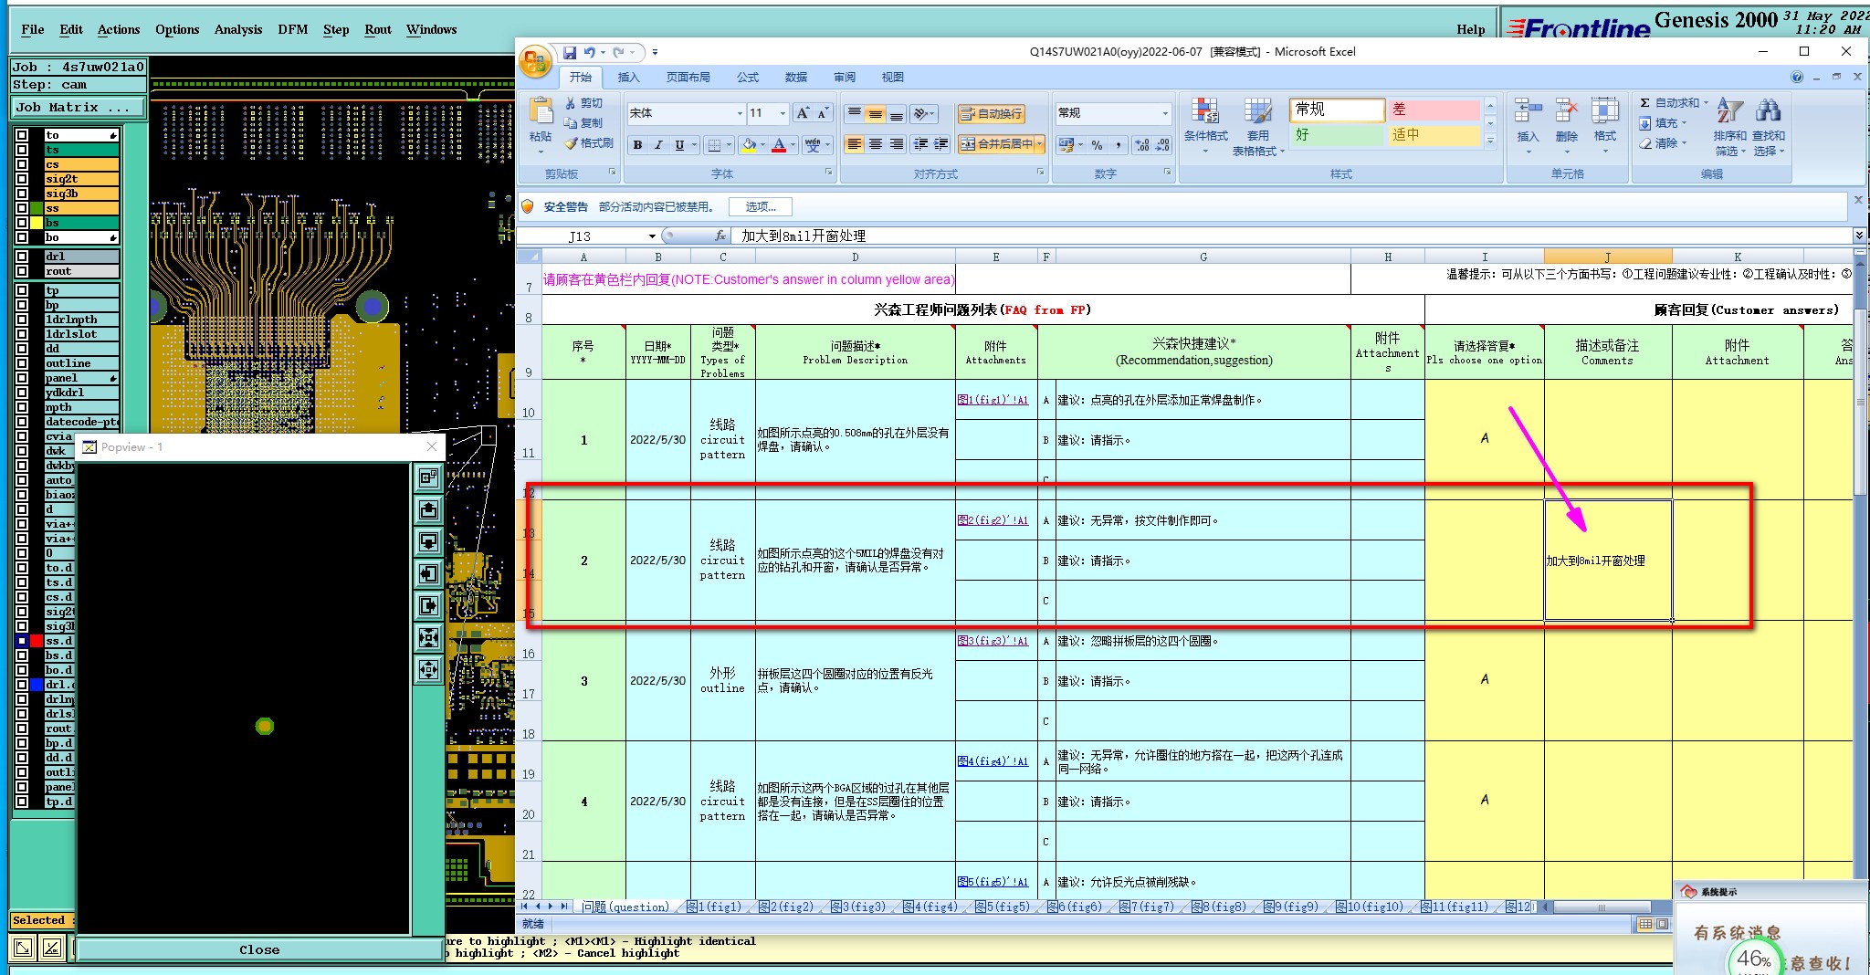Open the Rout menu in Genesis
1870x975 pixels.
[378, 29]
